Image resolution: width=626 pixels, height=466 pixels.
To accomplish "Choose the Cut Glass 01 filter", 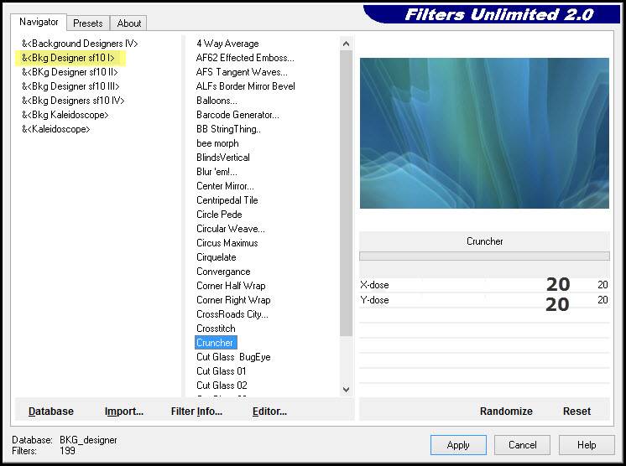I will tap(222, 371).
